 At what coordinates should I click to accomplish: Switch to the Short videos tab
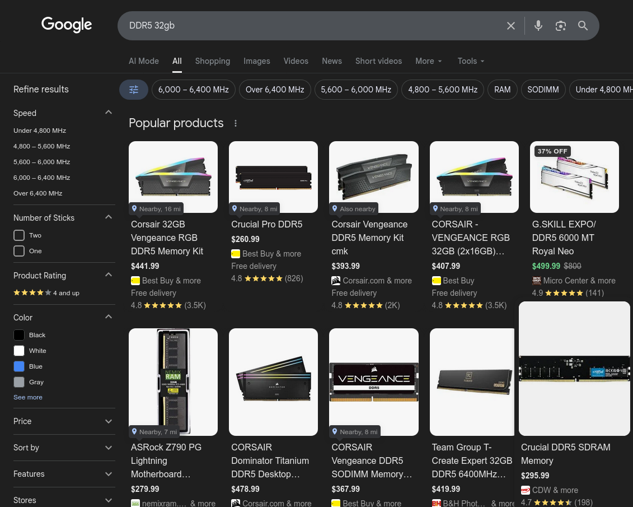(379, 61)
